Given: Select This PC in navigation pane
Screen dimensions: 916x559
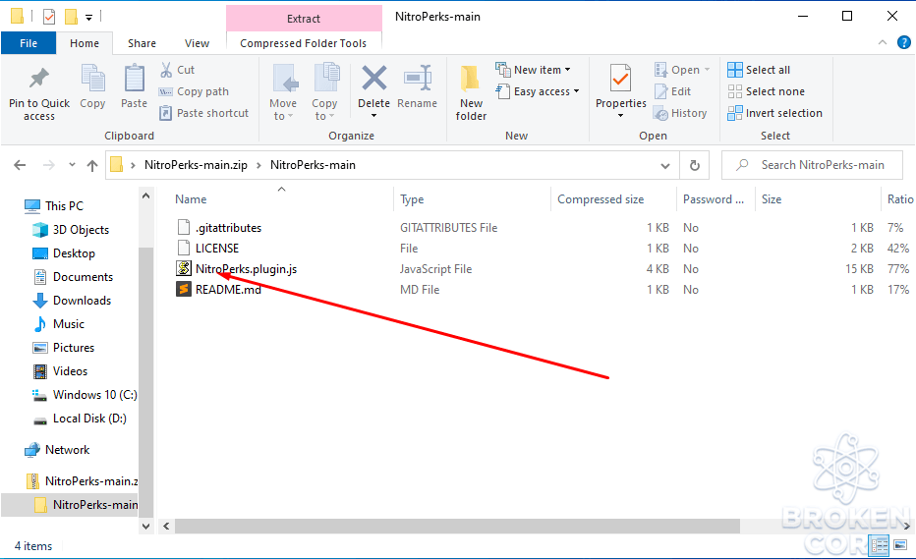Looking at the screenshot, I should (x=64, y=205).
